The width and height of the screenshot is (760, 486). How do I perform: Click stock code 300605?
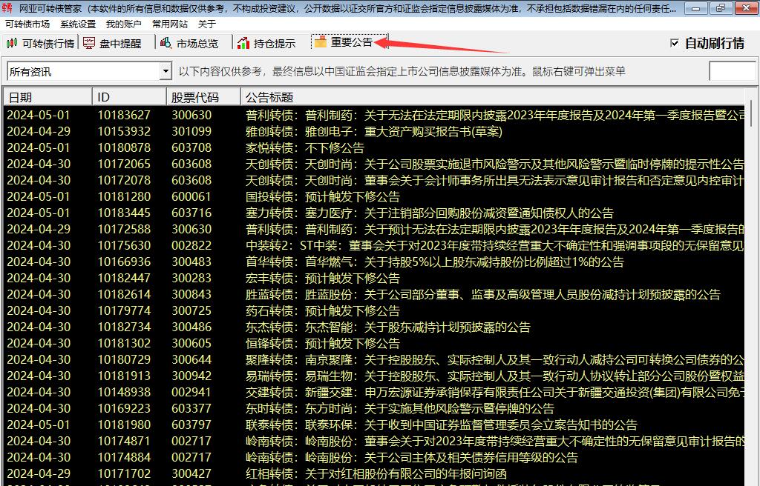coord(191,343)
